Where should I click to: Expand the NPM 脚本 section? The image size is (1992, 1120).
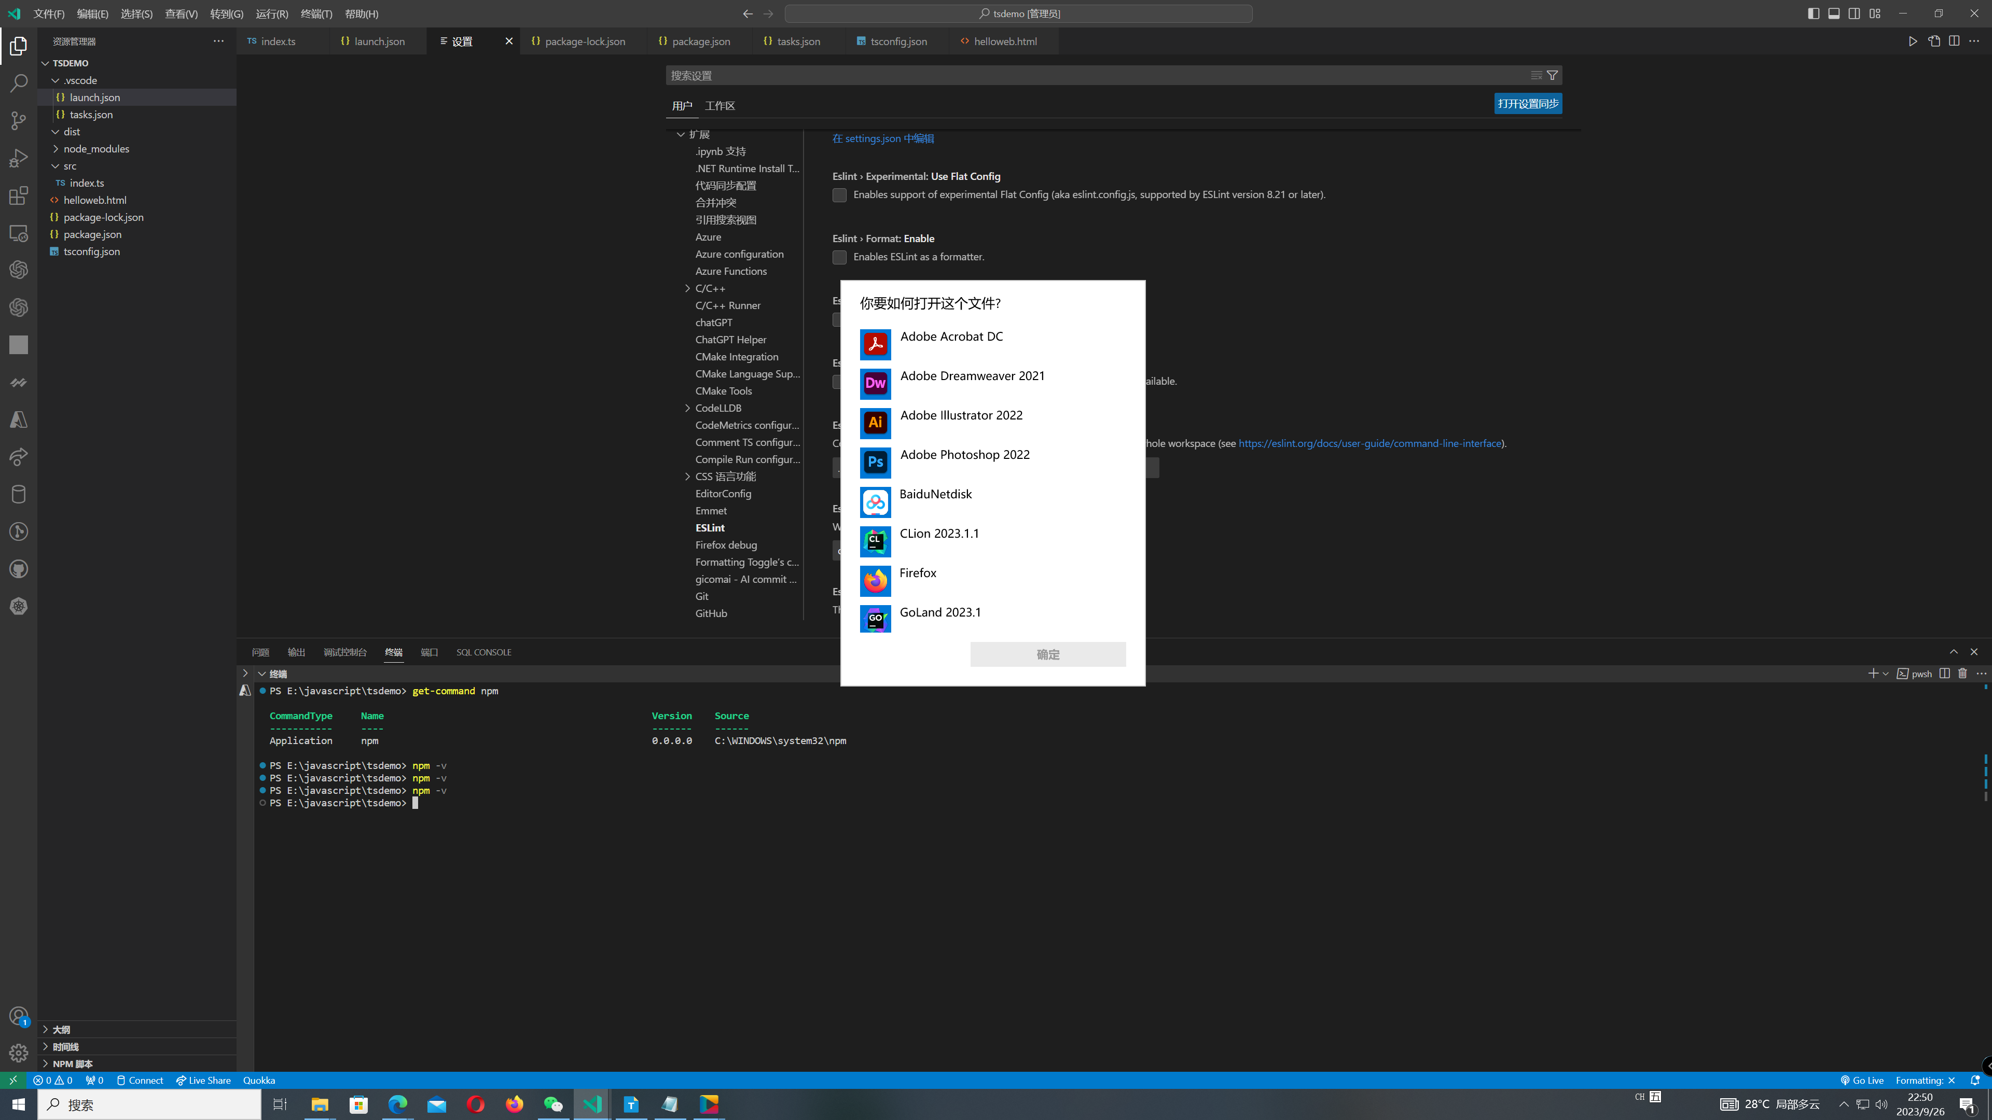tap(72, 1063)
